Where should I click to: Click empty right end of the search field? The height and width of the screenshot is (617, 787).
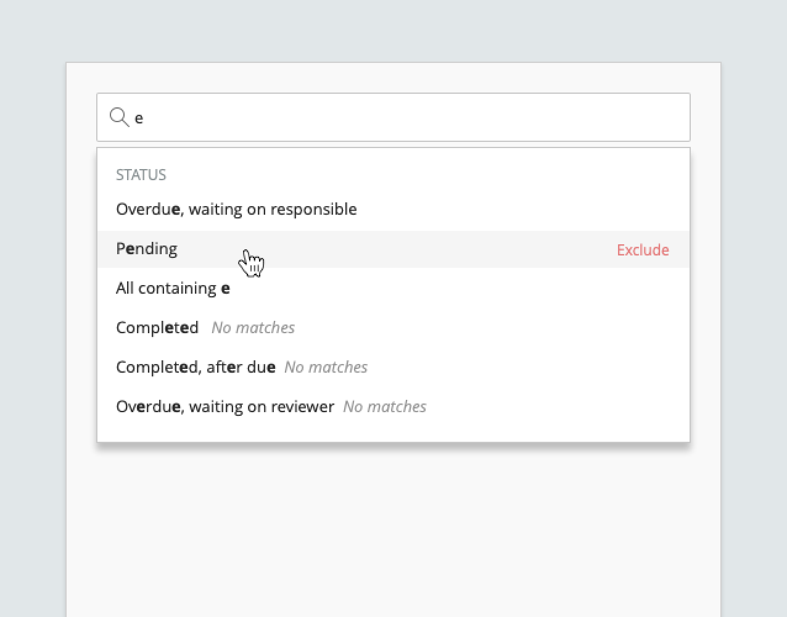[x=617, y=117]
